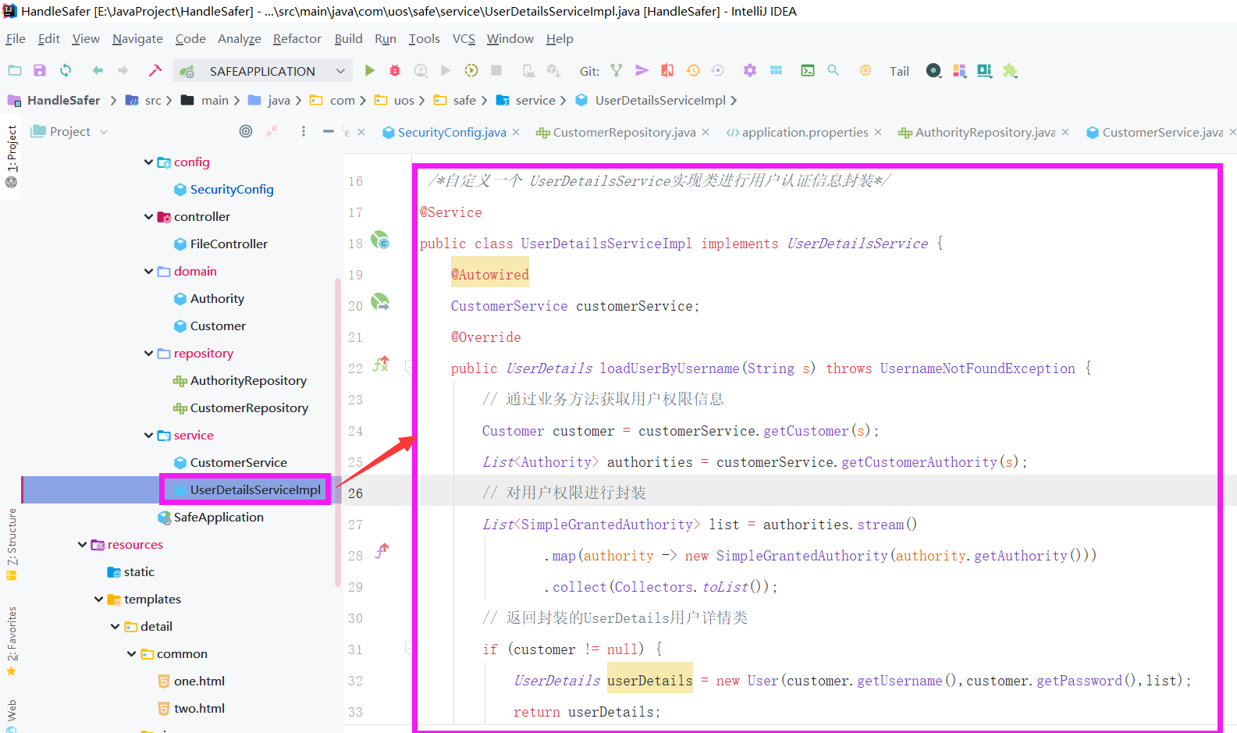
Task: Toggle the 2: Favorites tool window
Action: pyautogui.click(x=12, y=634)
